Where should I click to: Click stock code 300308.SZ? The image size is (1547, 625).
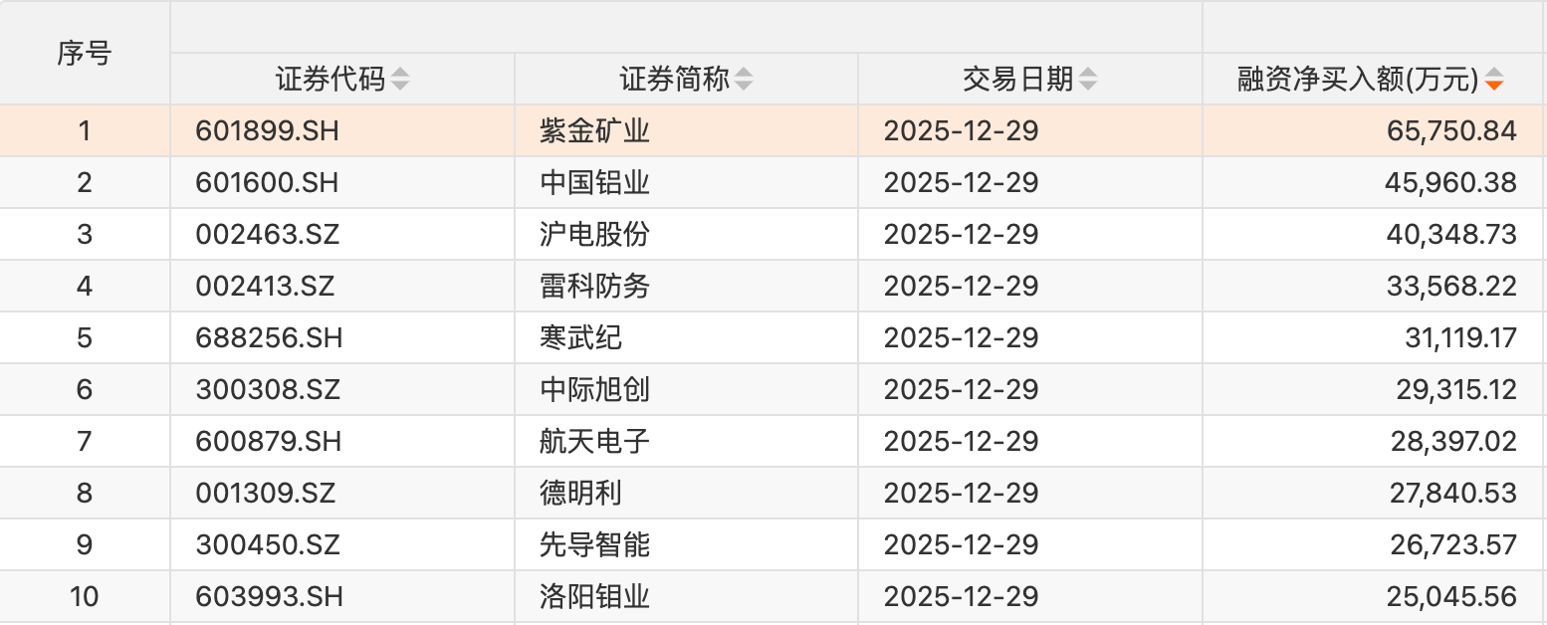(x=268, y=390)
